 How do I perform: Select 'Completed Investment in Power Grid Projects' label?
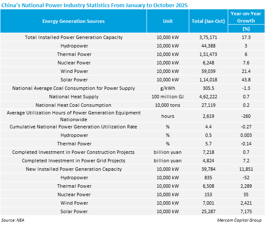click(x=74, y=161)
